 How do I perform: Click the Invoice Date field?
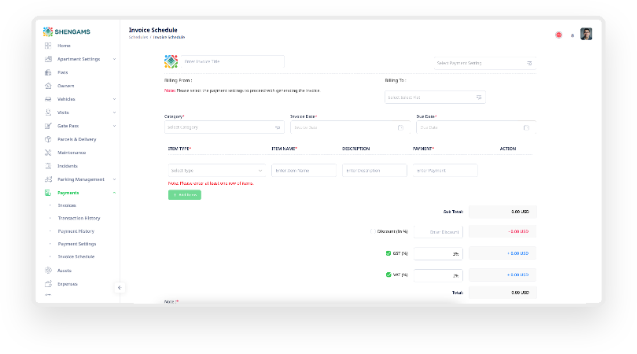[x=350, y=127]
